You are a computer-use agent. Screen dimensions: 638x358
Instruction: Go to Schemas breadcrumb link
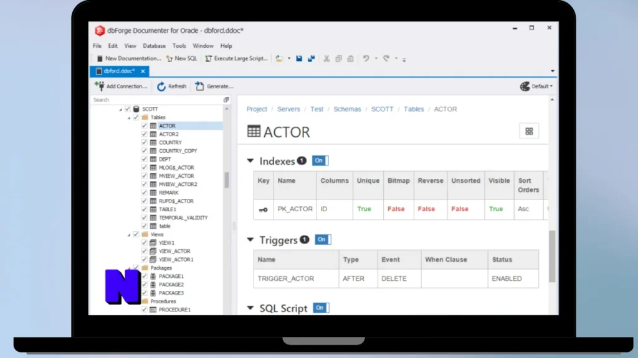click(347, 109)
